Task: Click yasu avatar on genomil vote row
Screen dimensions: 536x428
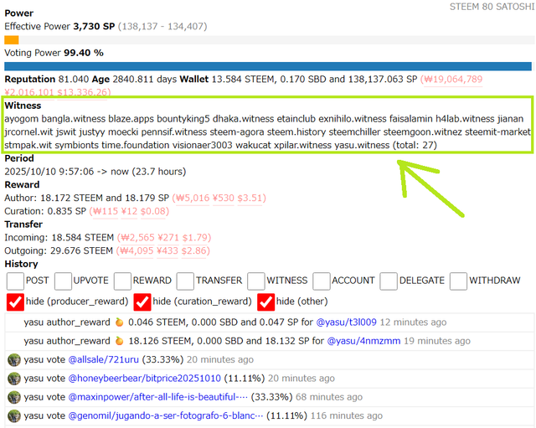Action: (14, 416)
